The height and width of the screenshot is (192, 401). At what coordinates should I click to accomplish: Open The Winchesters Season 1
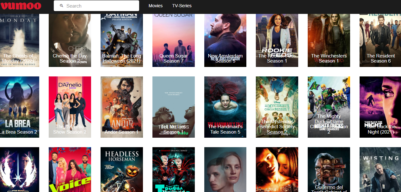329,40
